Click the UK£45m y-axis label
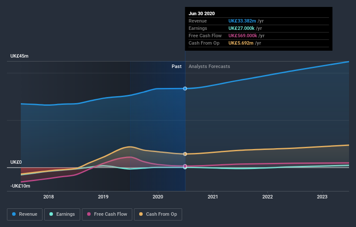Image resolution: width=356 pixels, height=227 pixels. click(x=20, y=56)
